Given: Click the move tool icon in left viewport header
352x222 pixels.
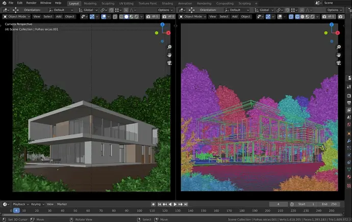Looking at the screenshot, I should click(15, 10).
